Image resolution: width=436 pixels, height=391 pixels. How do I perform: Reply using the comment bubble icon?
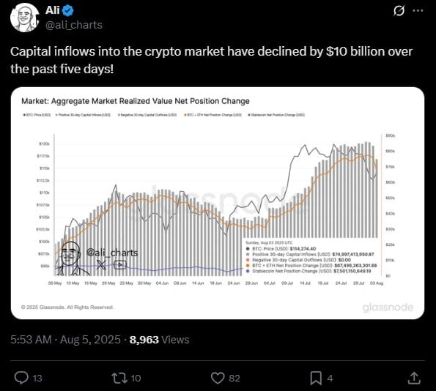[21, 378]
